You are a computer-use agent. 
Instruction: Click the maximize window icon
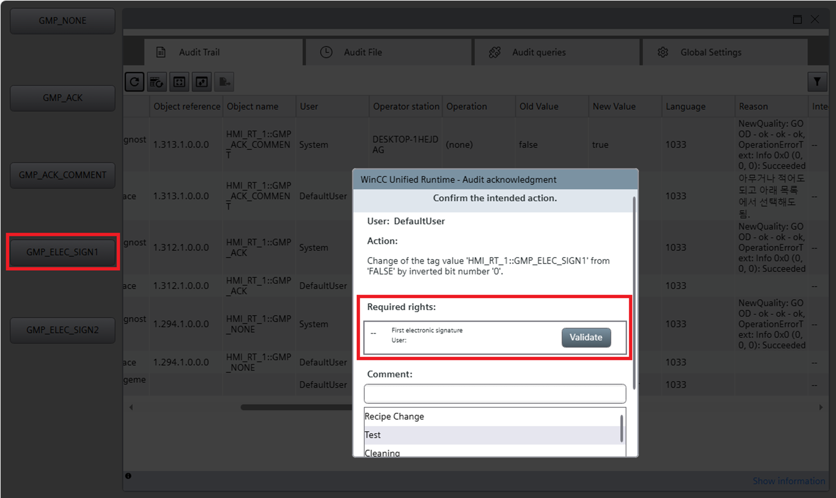[x=797, y=19]
